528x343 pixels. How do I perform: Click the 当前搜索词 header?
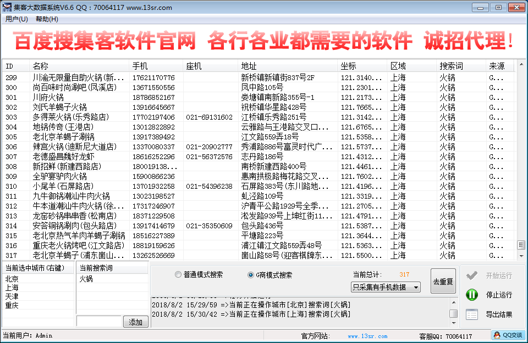point(112,268)
